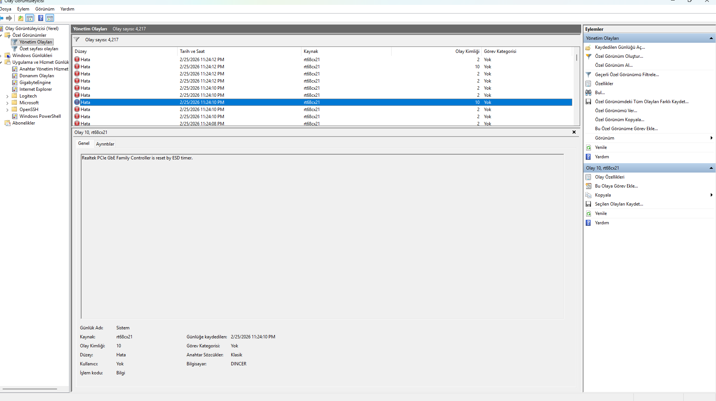Sort by the 'Tarih ve Saat' column header

(x=239, y=51)
